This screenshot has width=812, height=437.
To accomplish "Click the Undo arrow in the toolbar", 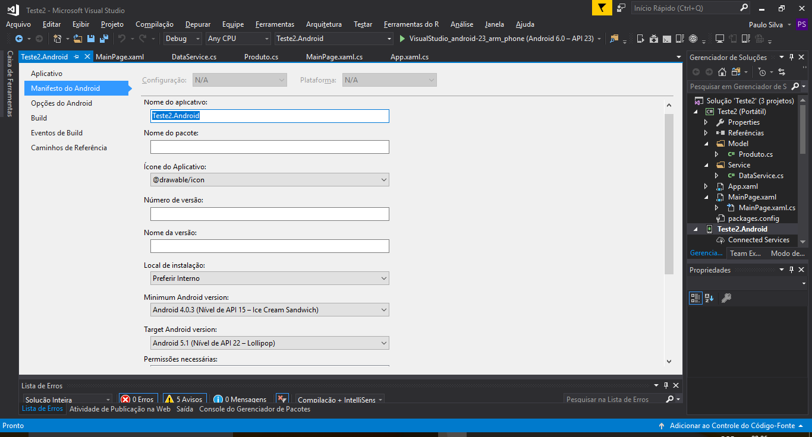I will pyautogui.click(x=122, y=39).
